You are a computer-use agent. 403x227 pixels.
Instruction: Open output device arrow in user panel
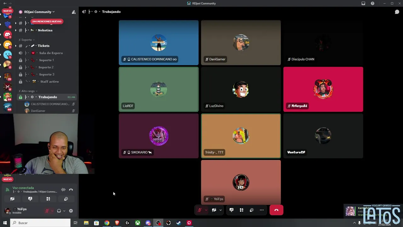64,211
